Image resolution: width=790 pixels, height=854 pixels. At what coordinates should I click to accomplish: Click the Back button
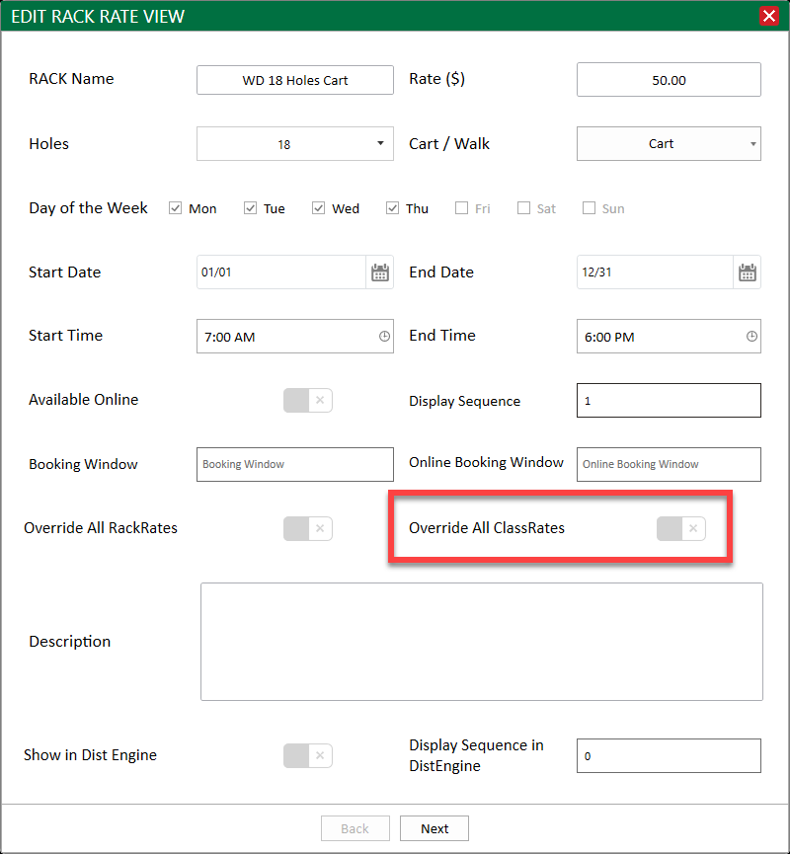point(355,828)
